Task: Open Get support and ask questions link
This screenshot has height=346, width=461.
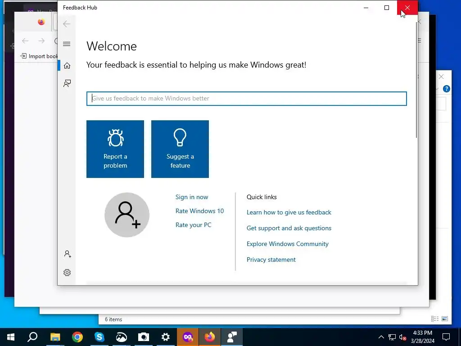Action: point(289,228)
